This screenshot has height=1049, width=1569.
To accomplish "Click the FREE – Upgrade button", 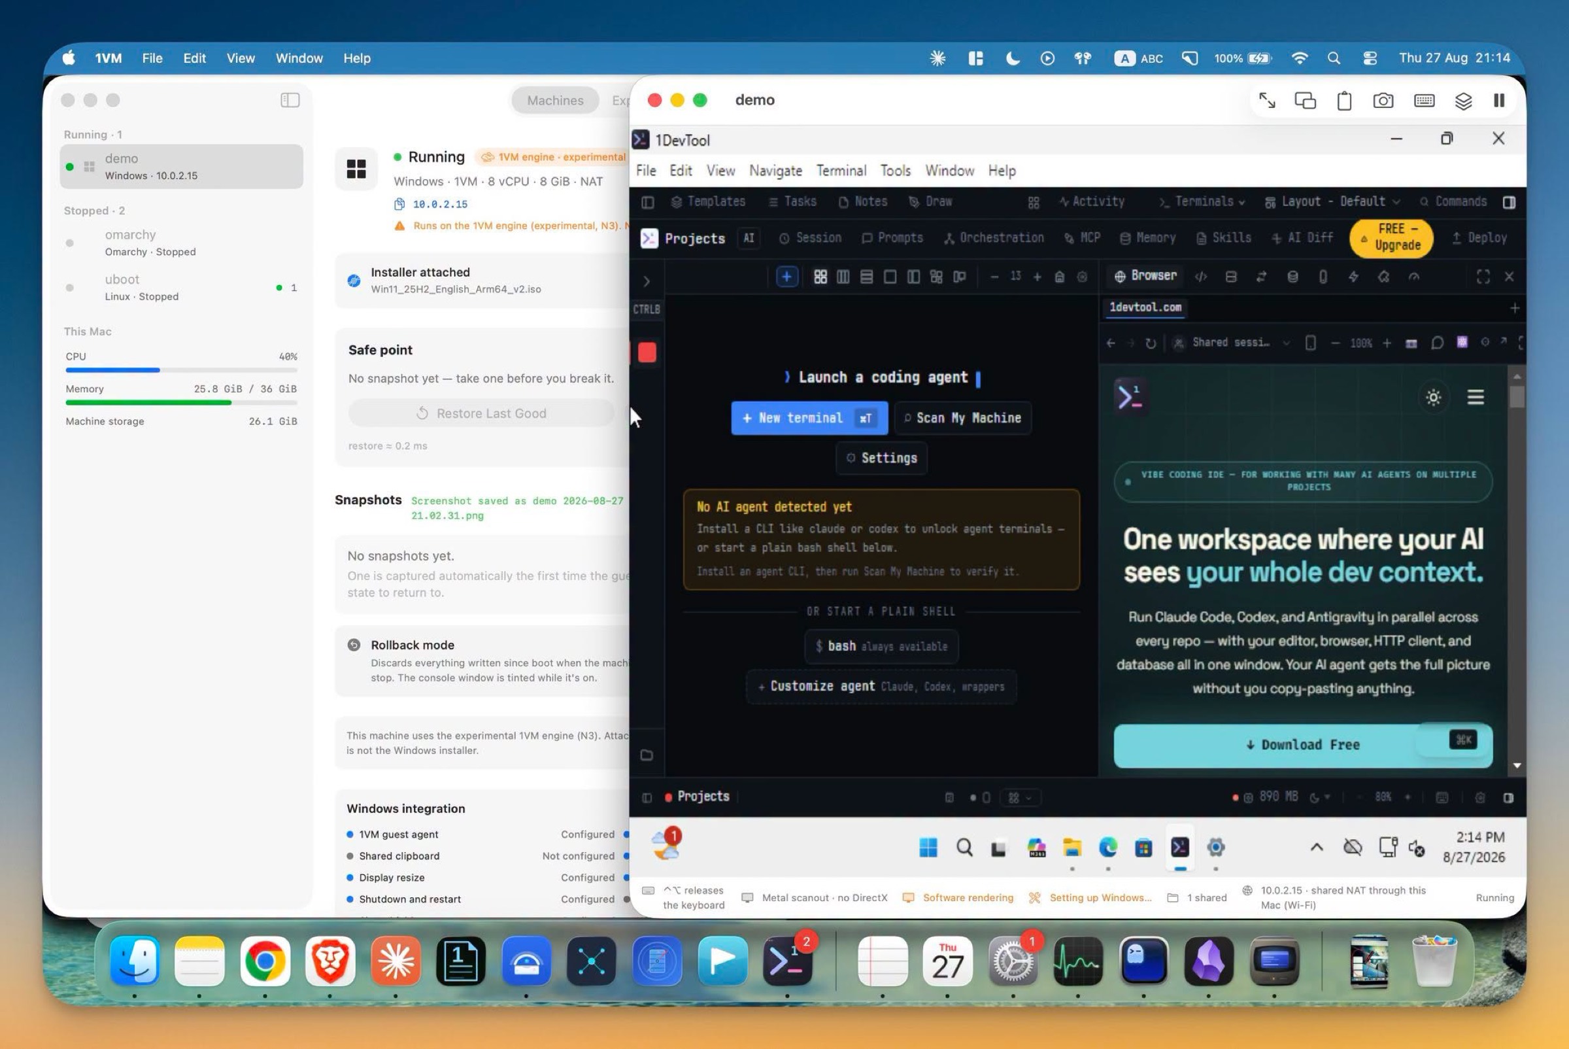I will point(1391,238).
